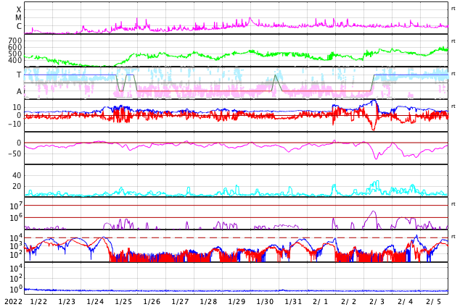Screen dimensions: 460x307
Task: Click the T sector axis label
Action: (19, 75)
